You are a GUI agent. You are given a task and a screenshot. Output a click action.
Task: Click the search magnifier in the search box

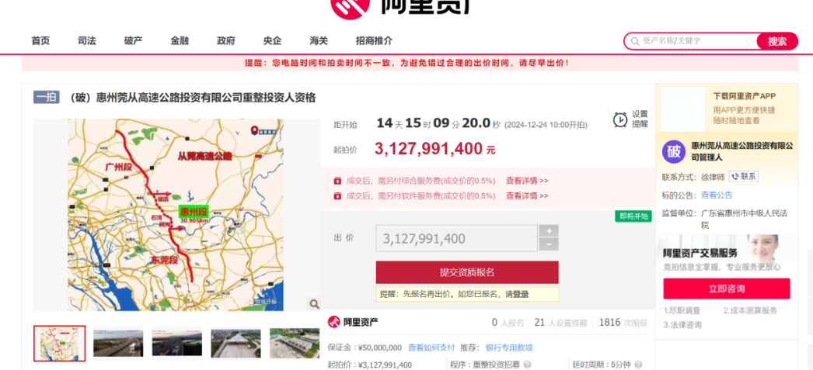tap(635, 41)
